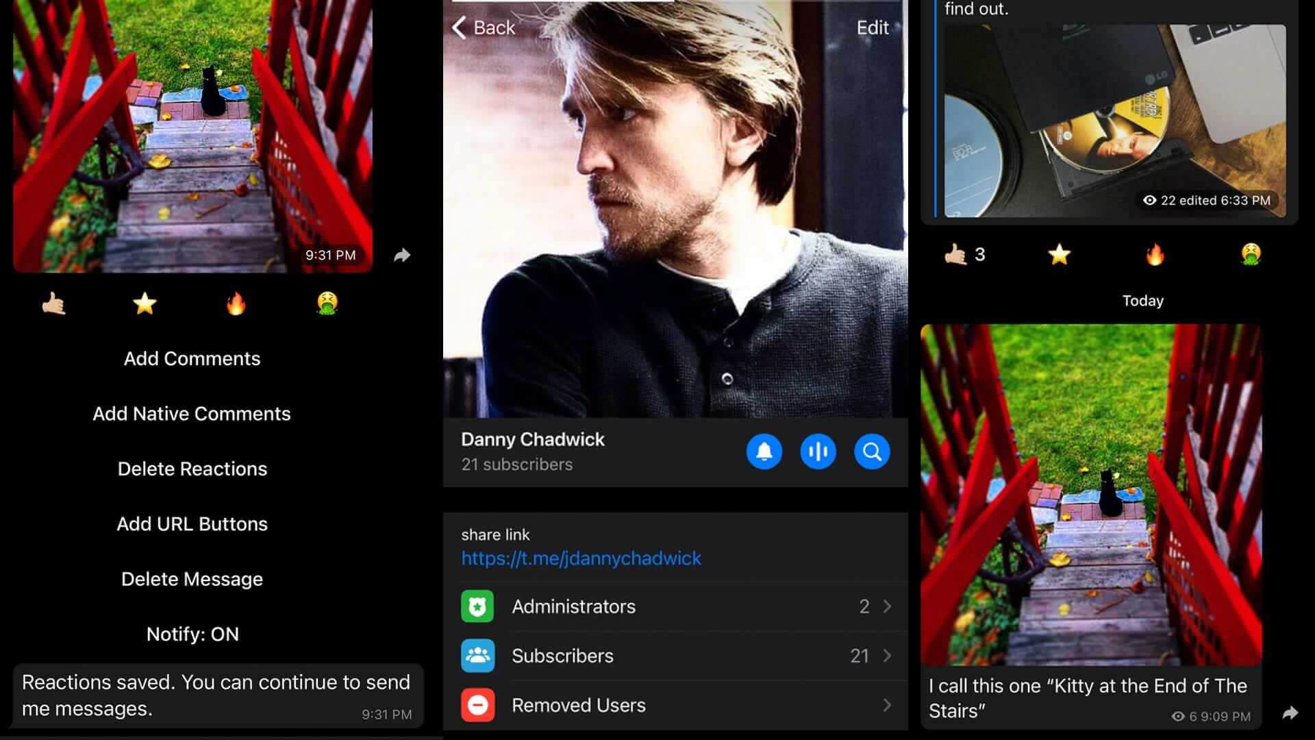Toggle Notify: ON setting

[x=192, y=634]
